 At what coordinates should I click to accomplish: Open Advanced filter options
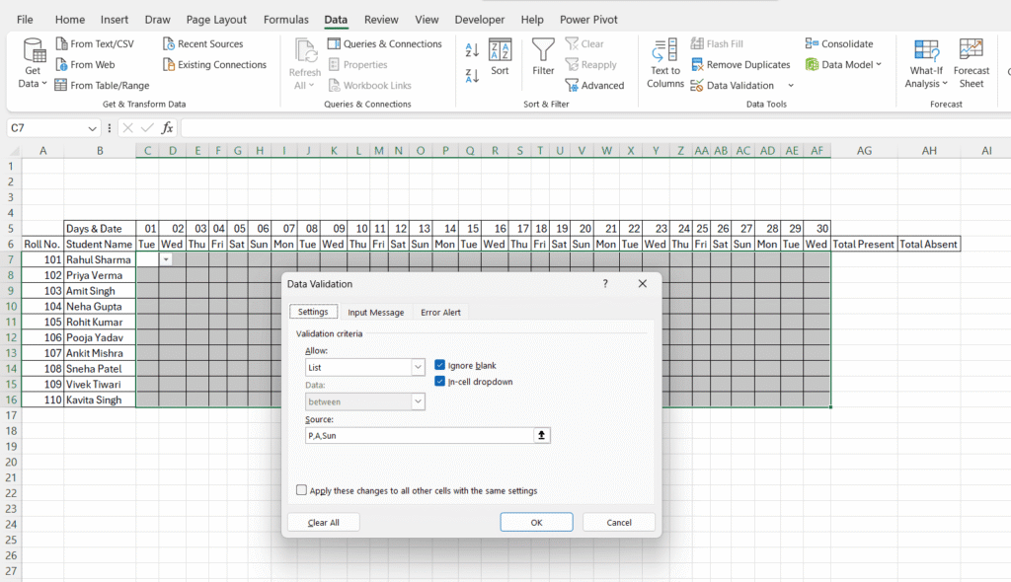pyautogui.click(x=594, y=85)
